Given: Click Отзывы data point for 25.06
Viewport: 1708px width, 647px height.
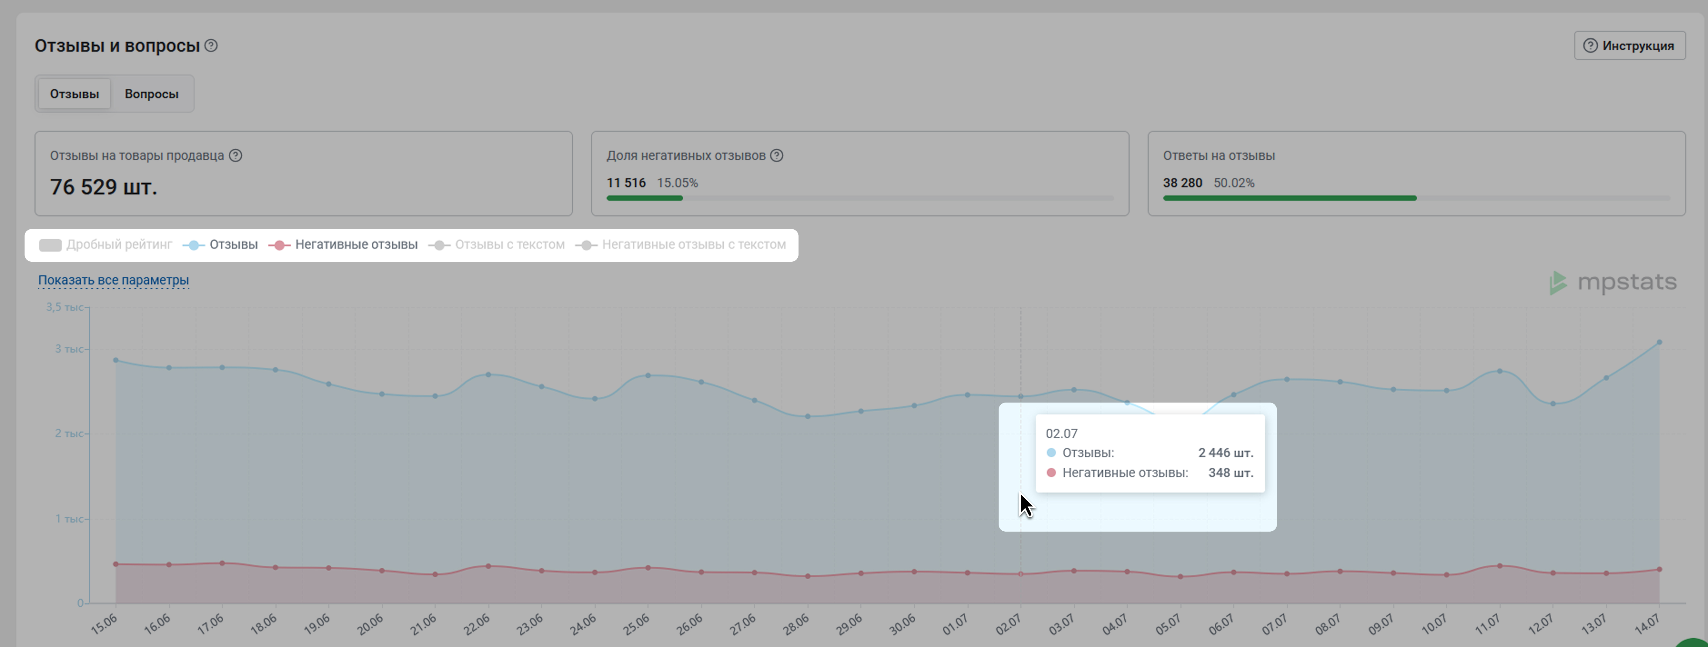Looking at the screenshot, I should point(648,376).
